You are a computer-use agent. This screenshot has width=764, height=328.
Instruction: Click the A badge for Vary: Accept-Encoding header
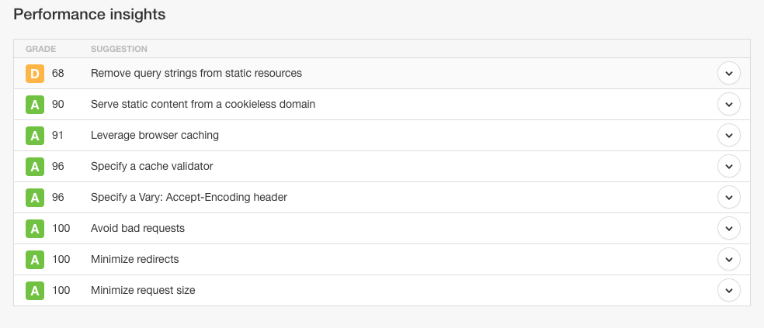tap(35, 198)
